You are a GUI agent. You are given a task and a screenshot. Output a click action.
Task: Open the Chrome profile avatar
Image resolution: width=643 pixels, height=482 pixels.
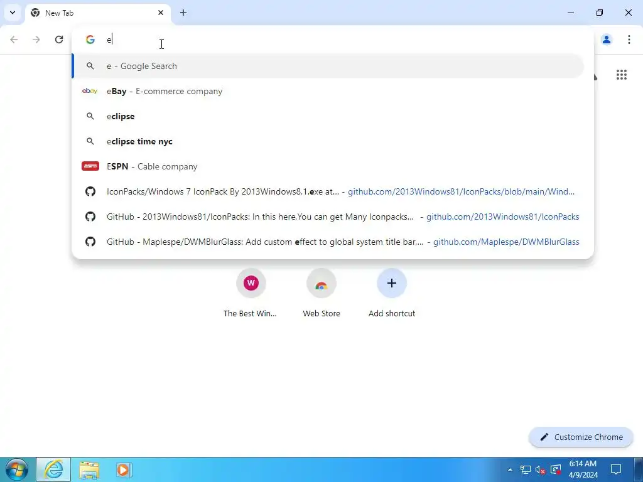tap(607, 40)
